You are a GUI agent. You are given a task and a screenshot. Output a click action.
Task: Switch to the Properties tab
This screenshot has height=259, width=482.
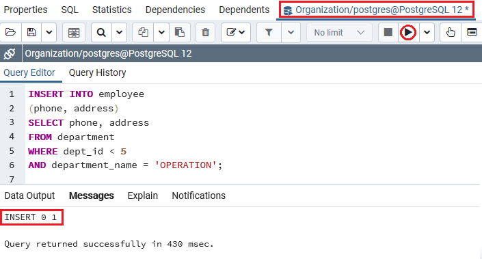pos(25,10)
